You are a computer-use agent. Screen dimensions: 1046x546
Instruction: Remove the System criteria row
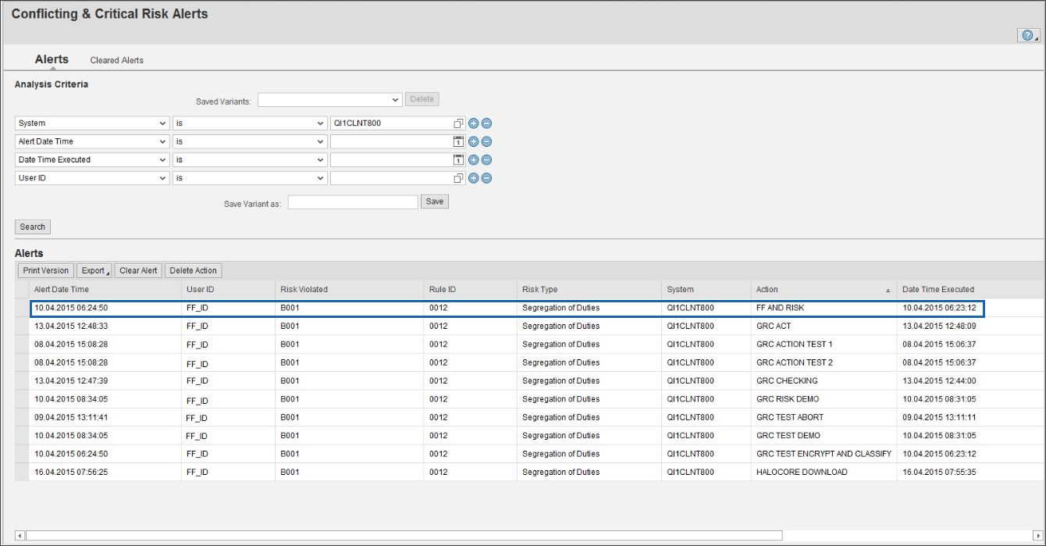coord(486,123)
